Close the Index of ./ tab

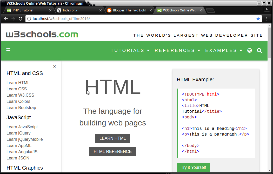(x=101, y=10)
